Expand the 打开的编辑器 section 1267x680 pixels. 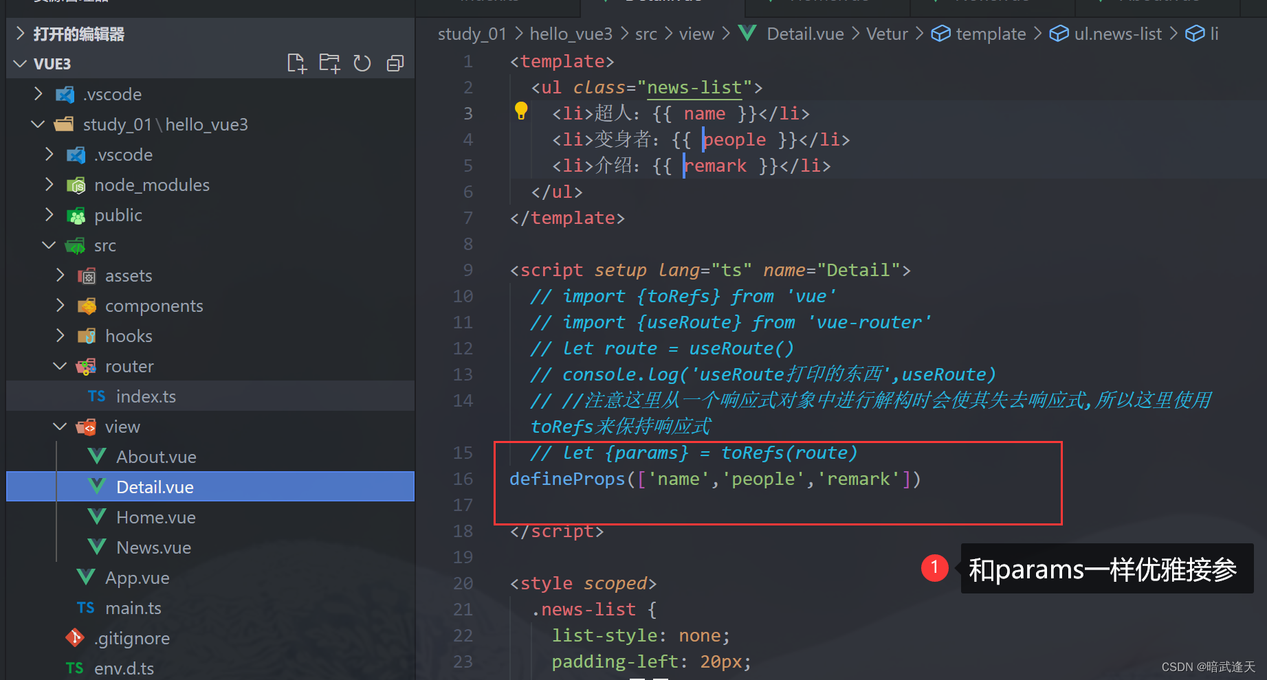20,34
